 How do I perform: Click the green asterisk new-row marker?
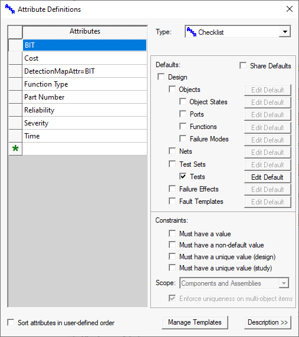point(15,148)
